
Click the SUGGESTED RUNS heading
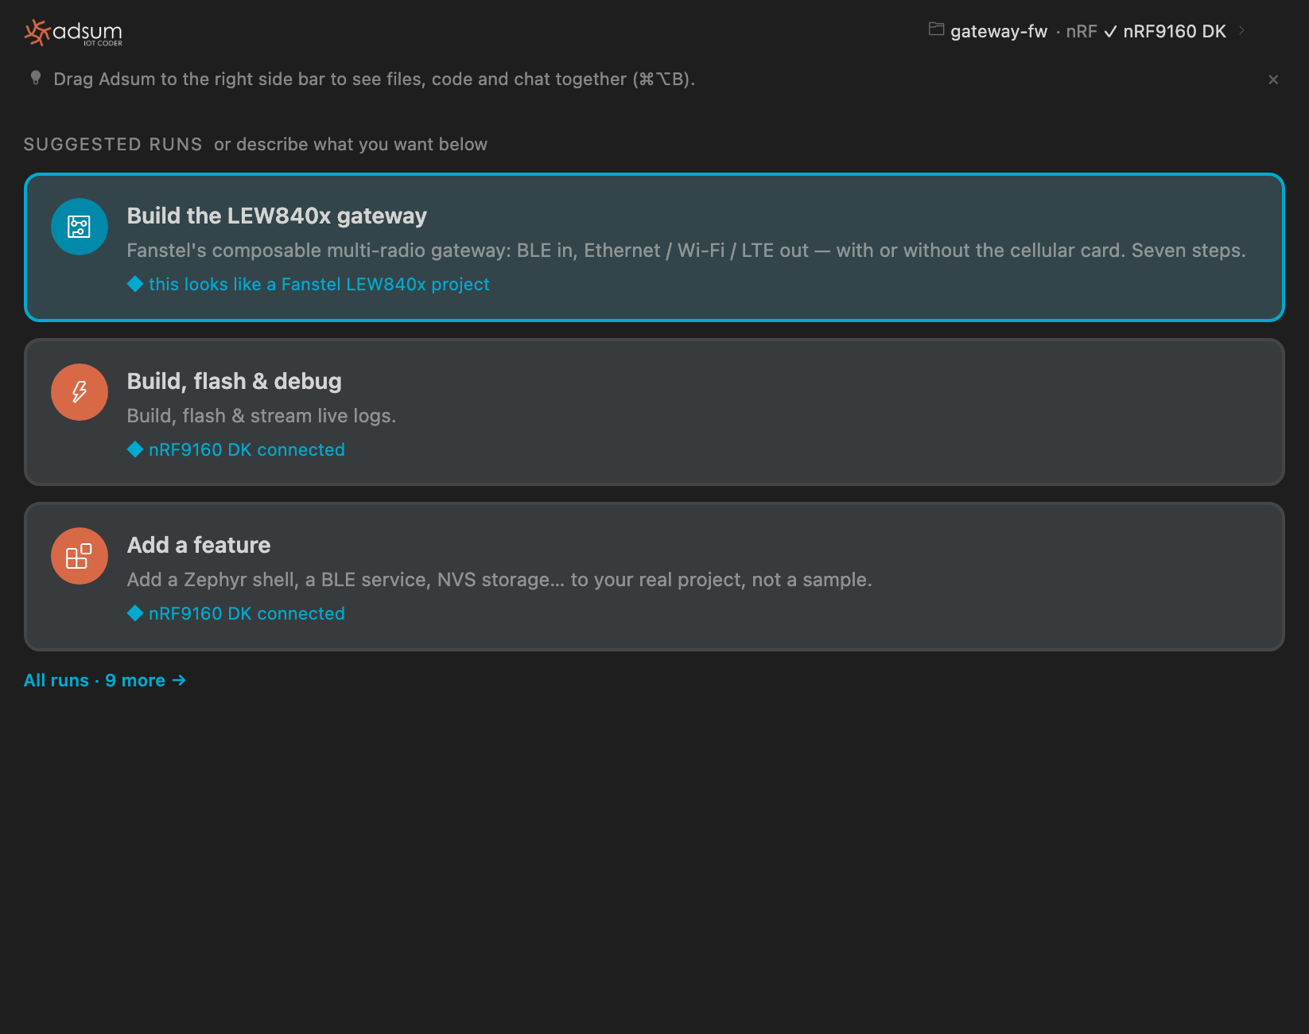pos(113,145)
